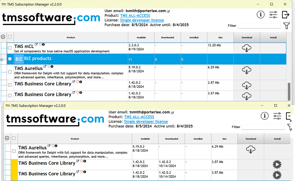The width and height of the screenshot is (295, 181).
Task: Check the BIZ products row checkbox
Action: [x=10, y=59]
